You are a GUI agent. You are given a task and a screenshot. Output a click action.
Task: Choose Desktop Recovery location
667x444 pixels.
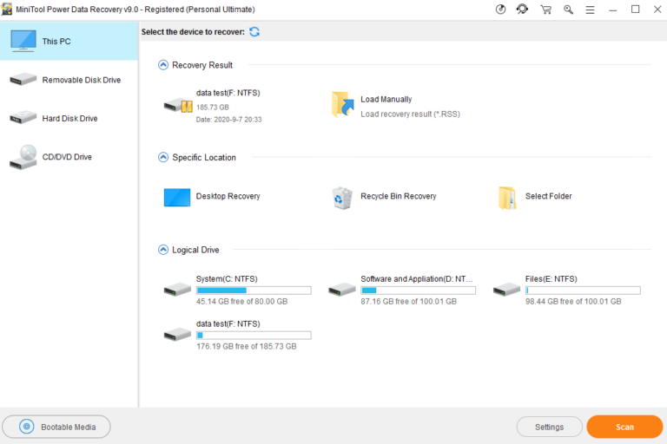pyautogui.click(x=177, y=197)
